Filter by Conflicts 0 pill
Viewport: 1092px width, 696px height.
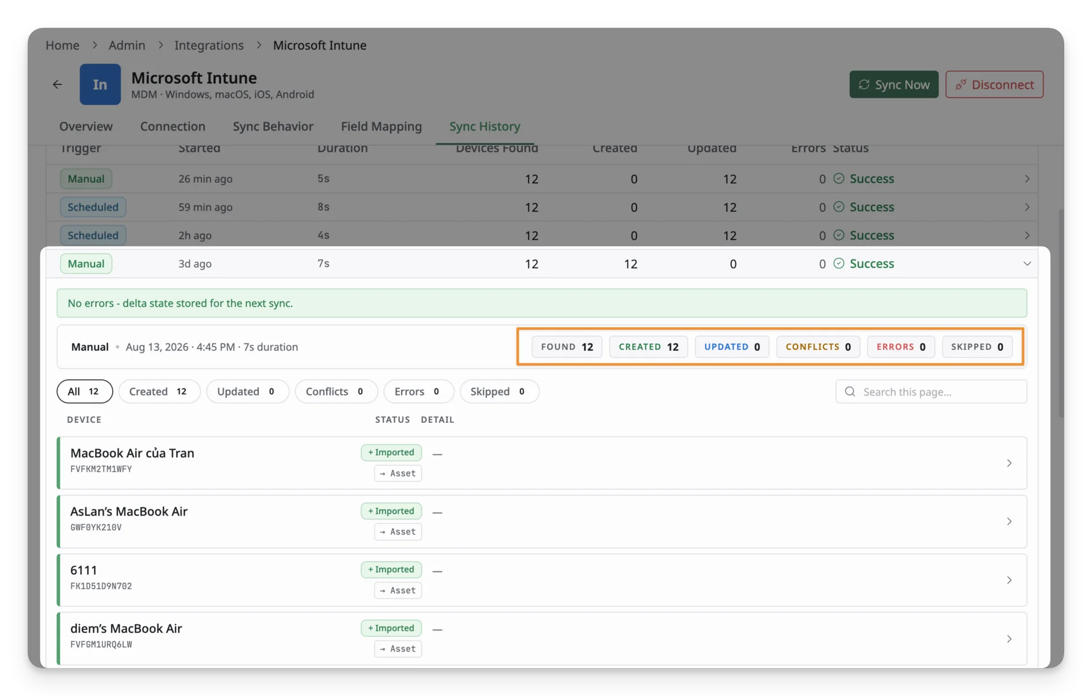[336, 392]
